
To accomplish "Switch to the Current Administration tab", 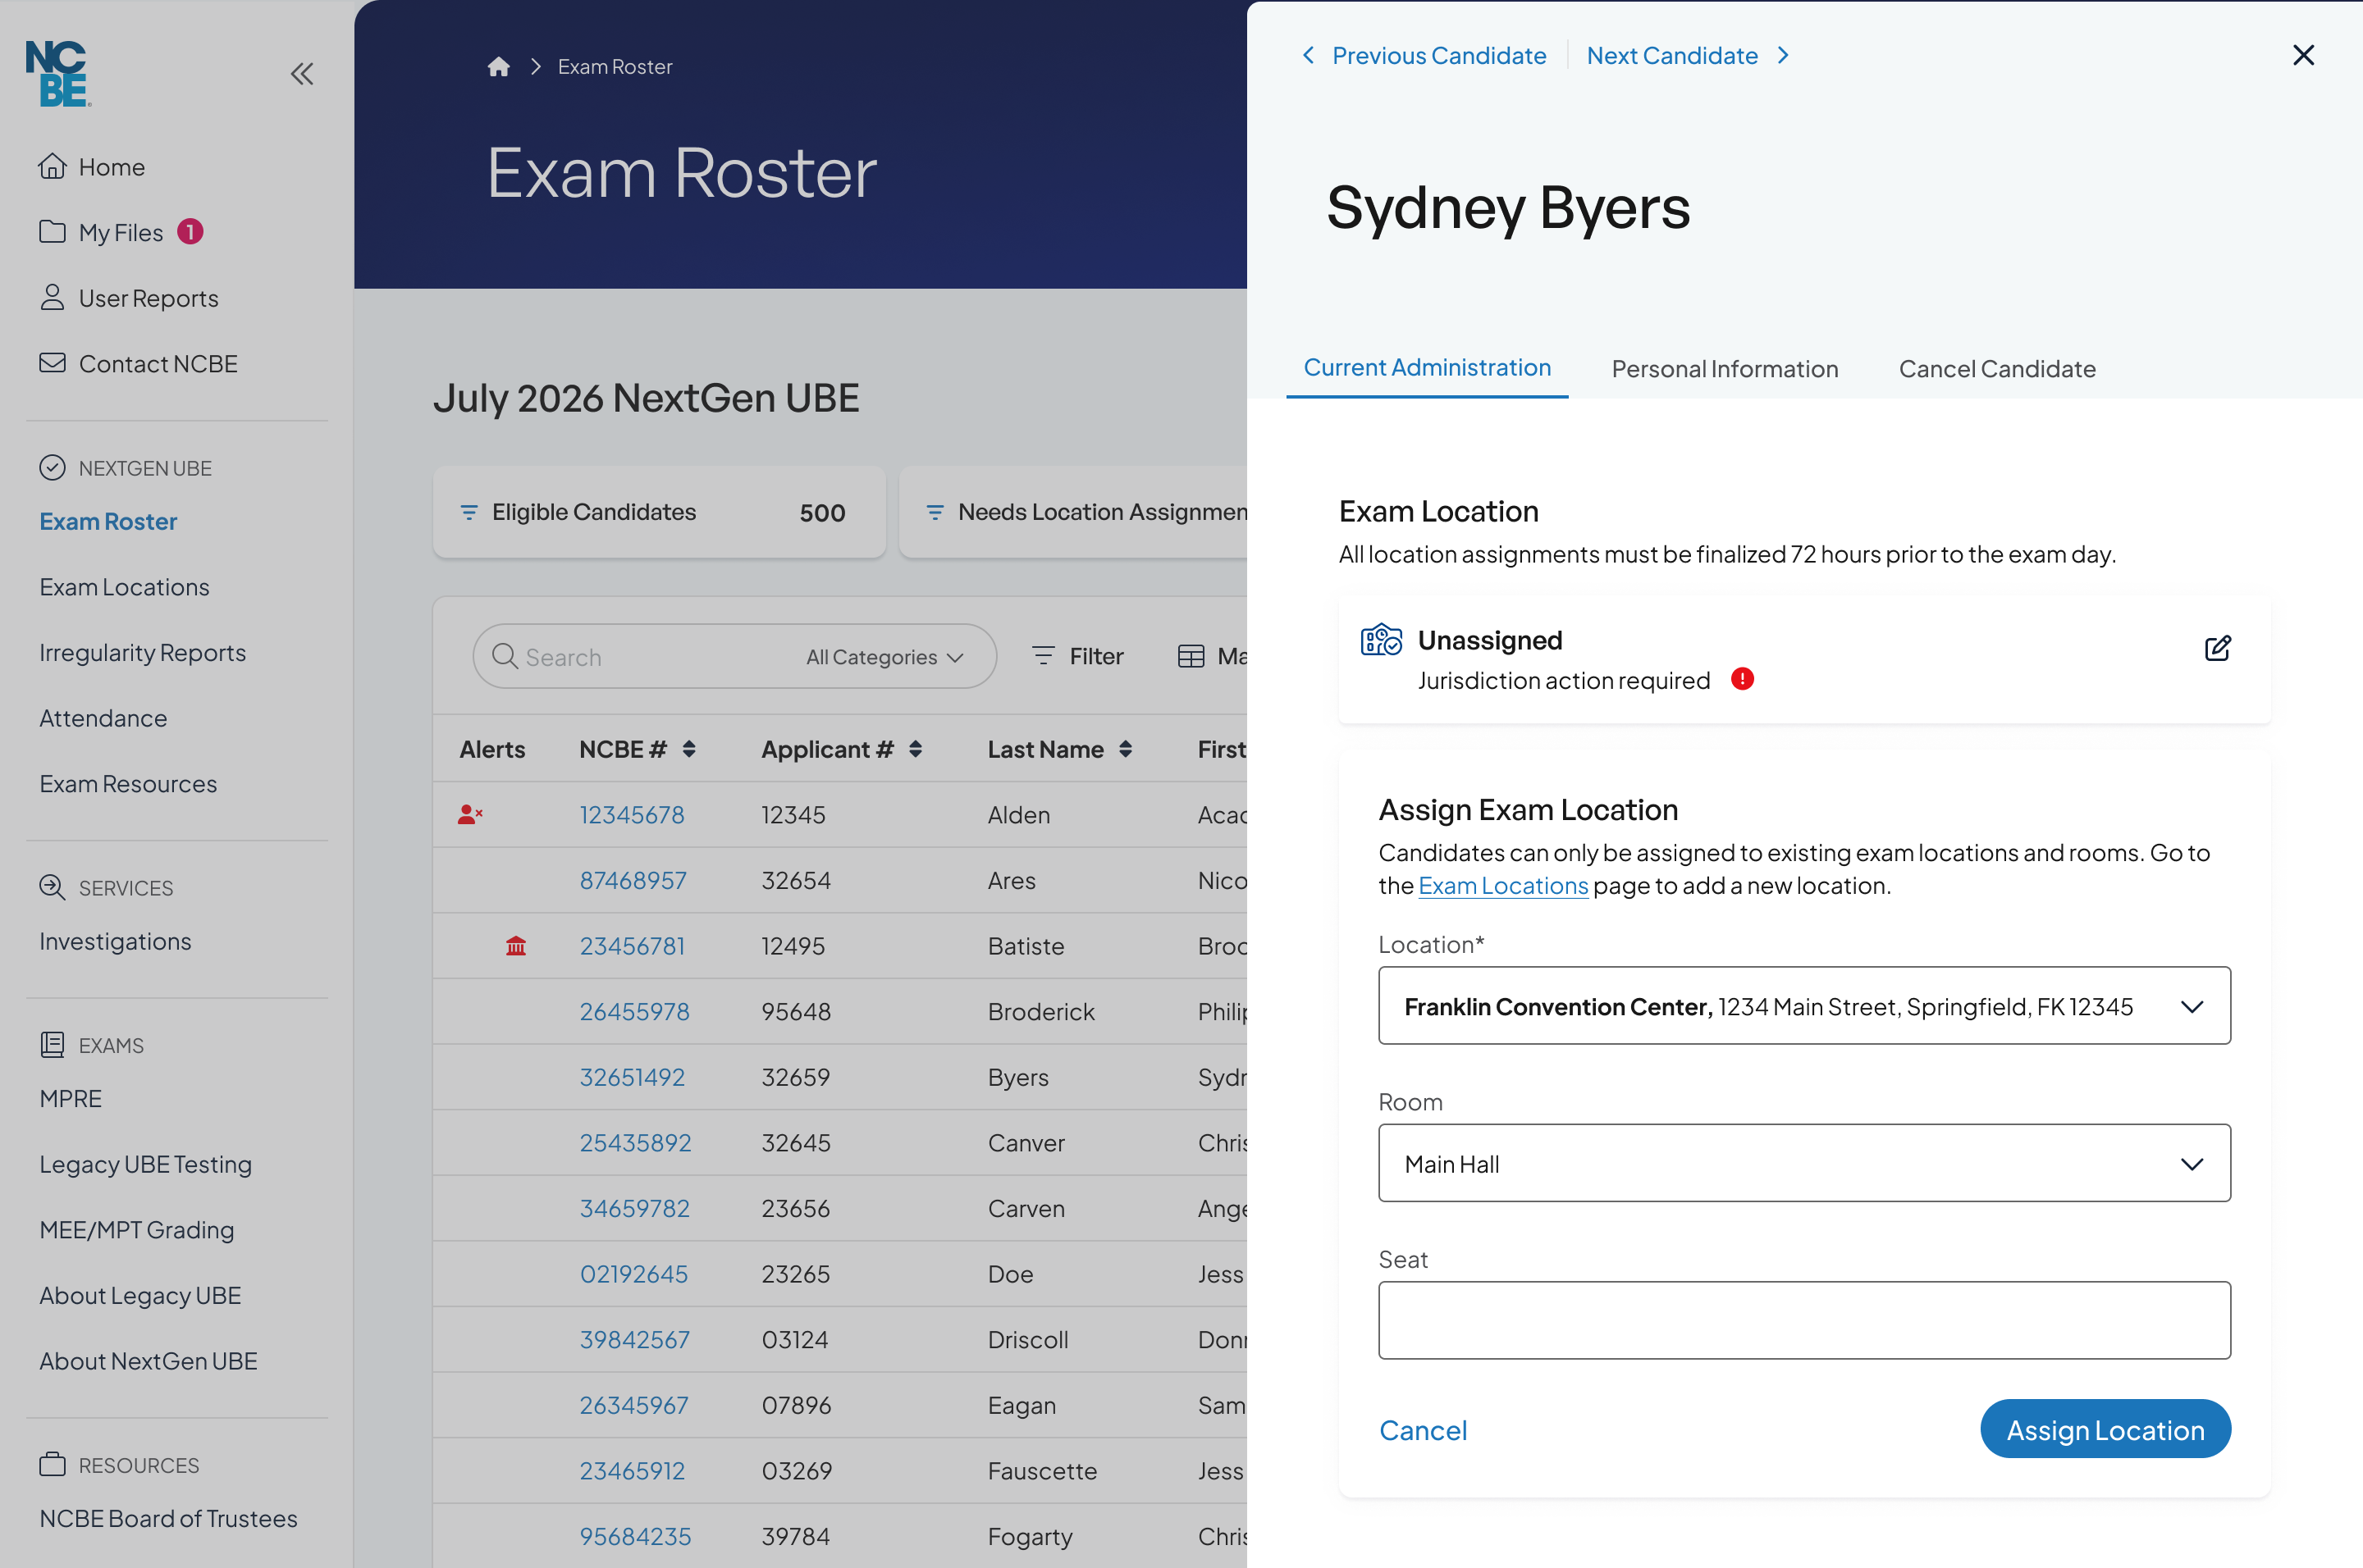I will point(1427,368).
